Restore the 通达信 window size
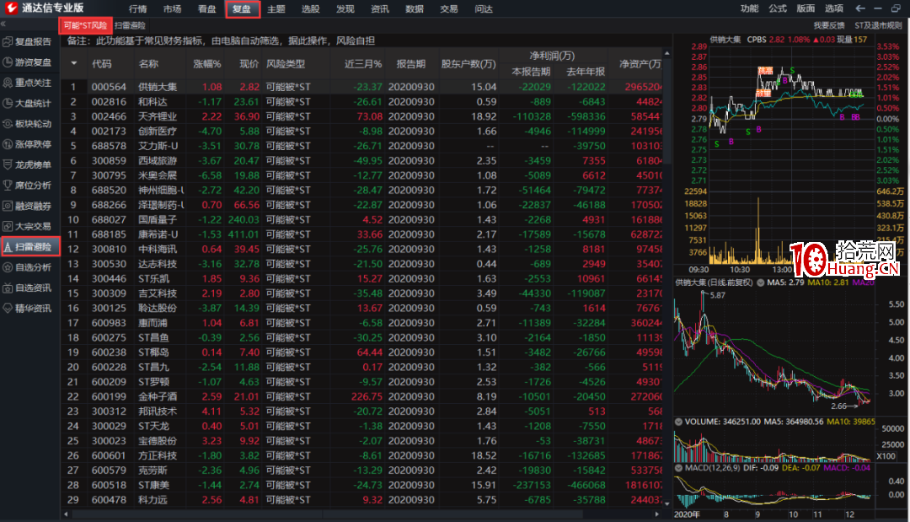 [x=896, y=8]
